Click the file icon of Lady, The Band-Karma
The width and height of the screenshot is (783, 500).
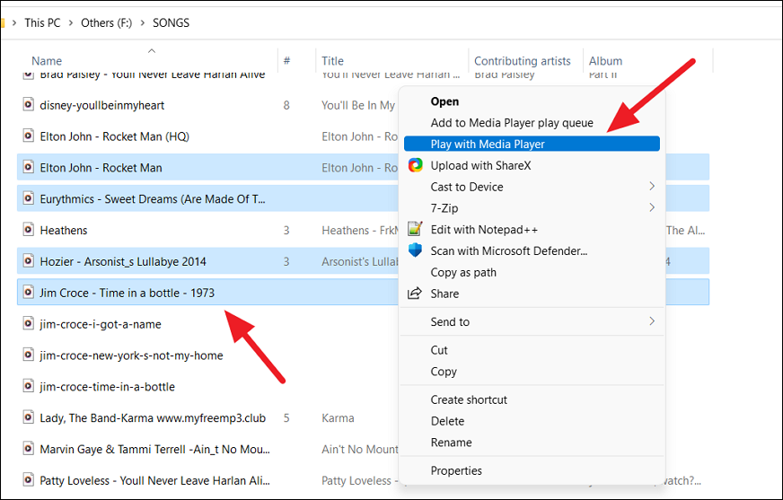click(x=29, y=417)
